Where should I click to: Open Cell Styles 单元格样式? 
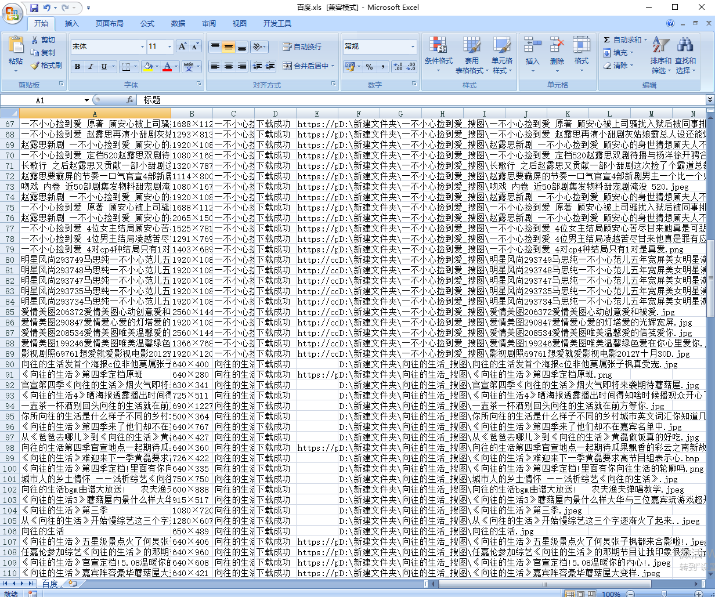coord(502,55)
